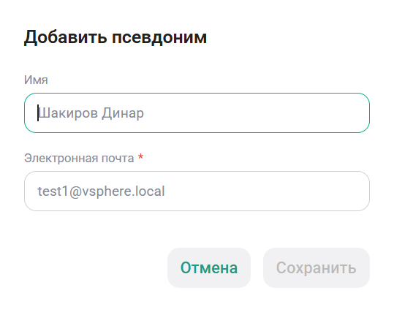394x312 pixels.
Task: Select the test1@vsphere.local placeholder text
Action: [x=102, y=191]
